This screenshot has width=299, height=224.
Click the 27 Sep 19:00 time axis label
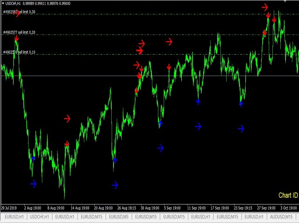coord(266,208)
